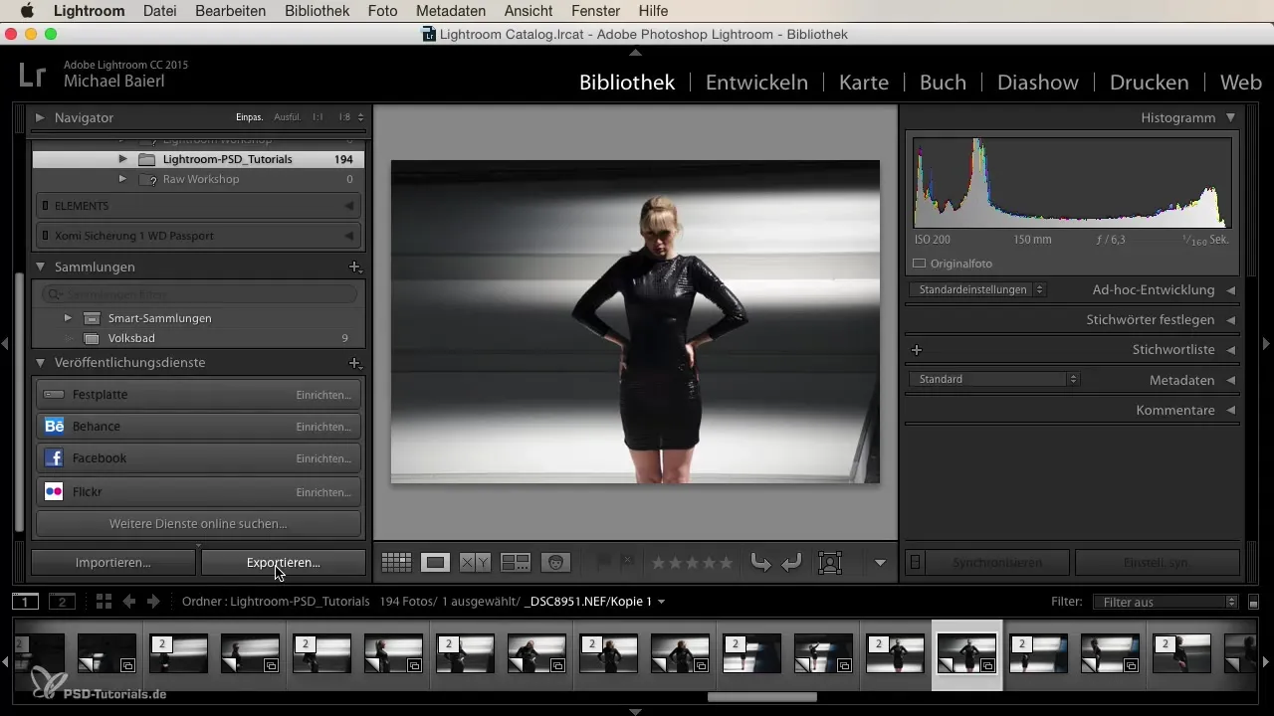Open the Metadaten menu in menu bar

451,11
